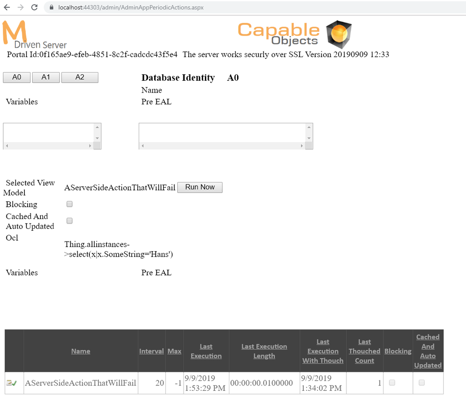466x408 pixels.
Task: Click inside the Pre EAL text area
Action: [226, 136]
